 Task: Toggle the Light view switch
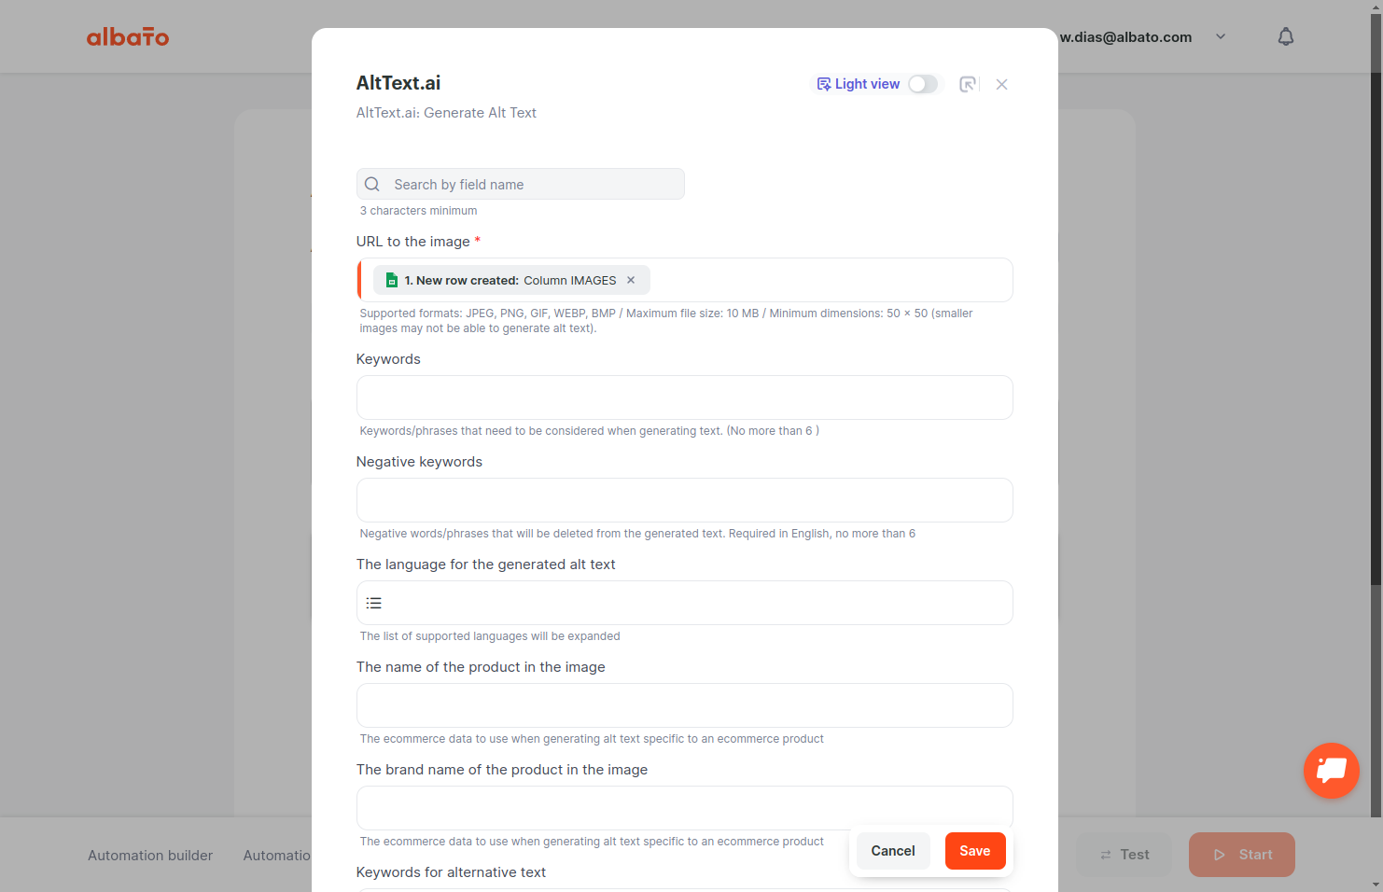(x=923, y=84)
